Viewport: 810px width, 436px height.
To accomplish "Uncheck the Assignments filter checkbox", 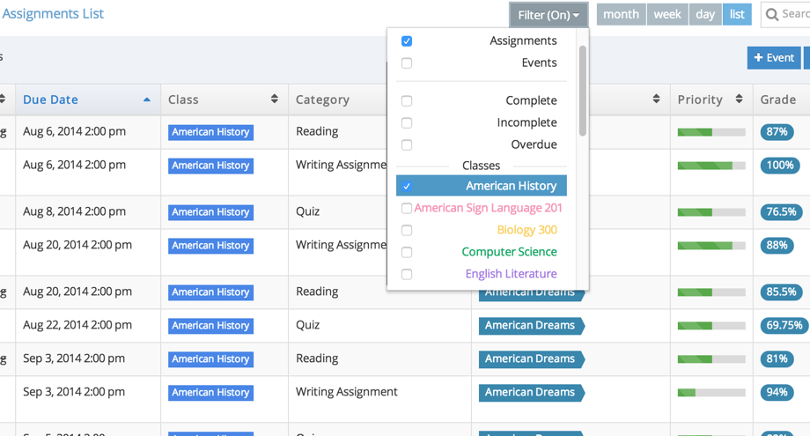I will (x=407, y=41).
